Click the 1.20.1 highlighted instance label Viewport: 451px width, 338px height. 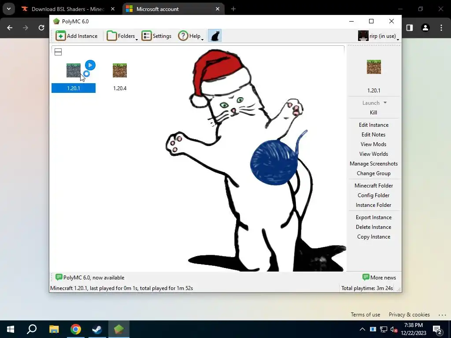coord(74,88)
